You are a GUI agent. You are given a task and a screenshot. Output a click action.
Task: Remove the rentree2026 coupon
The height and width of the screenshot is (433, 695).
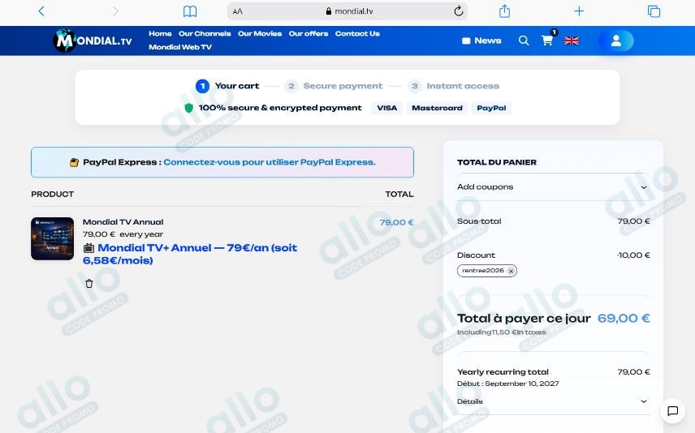tap(511, 271)
